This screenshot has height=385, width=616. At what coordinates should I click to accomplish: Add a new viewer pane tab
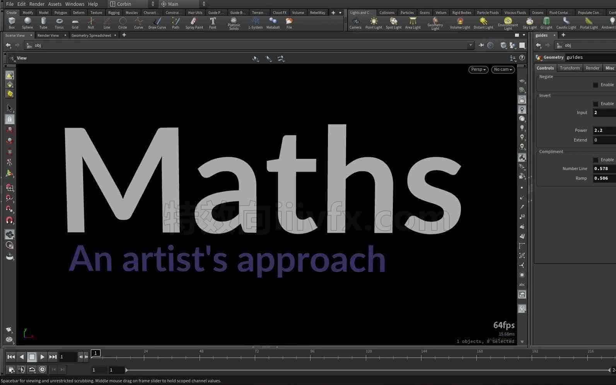124,35
